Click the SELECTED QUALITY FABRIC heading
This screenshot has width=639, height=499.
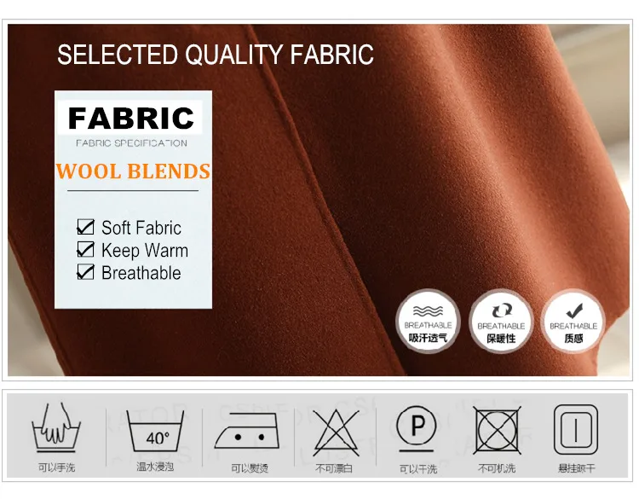click(216, 55)
